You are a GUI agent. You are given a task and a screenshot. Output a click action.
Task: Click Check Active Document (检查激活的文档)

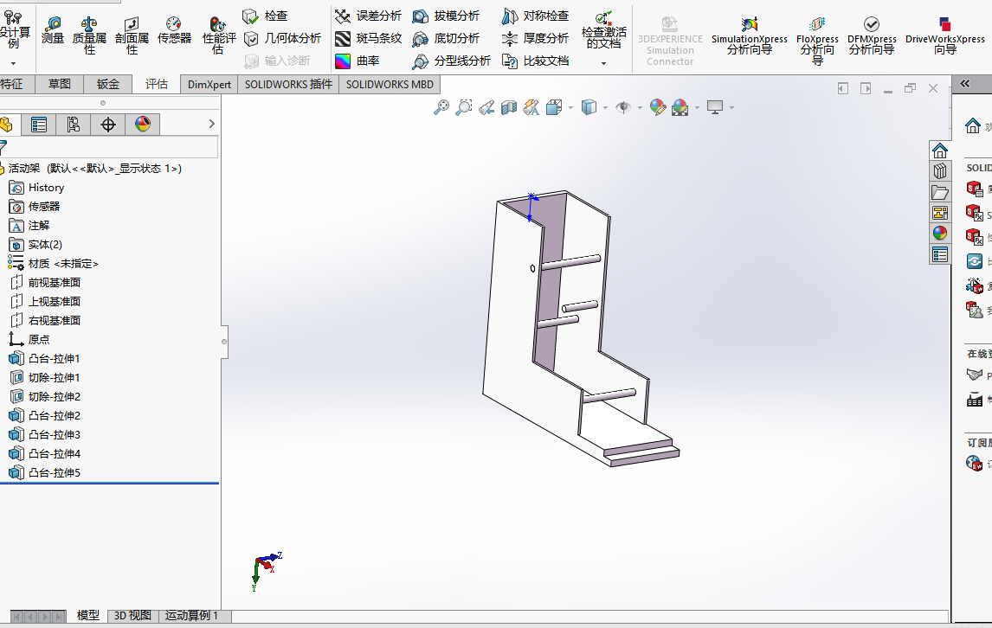click(x=603, y=29)
